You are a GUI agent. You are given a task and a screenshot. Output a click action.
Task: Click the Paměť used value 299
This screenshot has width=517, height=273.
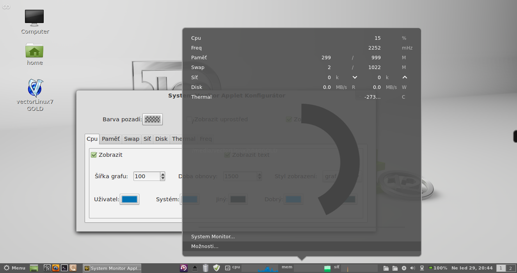point(326,58)
